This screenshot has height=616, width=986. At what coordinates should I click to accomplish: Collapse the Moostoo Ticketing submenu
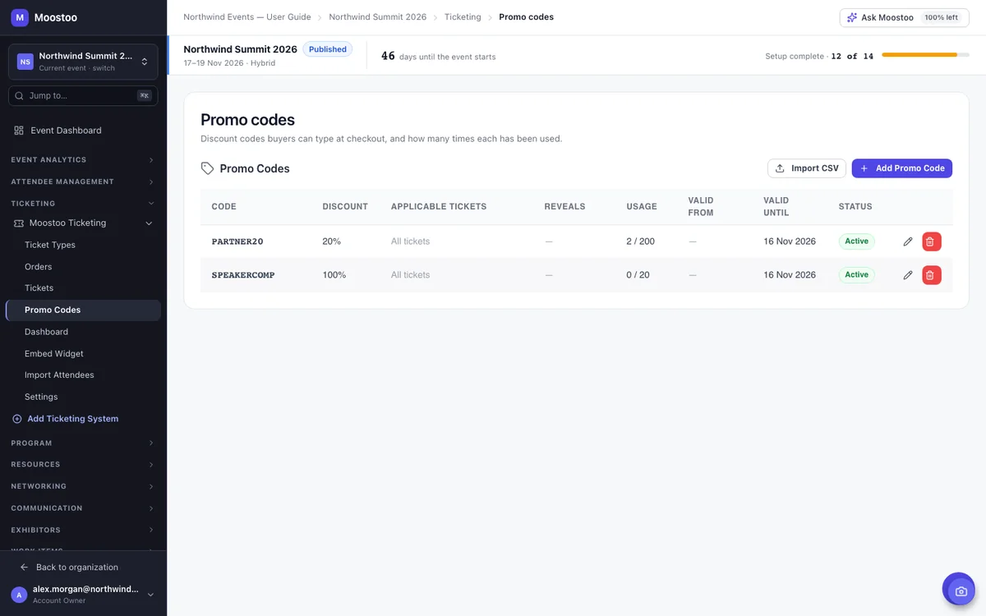coord(149,223)
